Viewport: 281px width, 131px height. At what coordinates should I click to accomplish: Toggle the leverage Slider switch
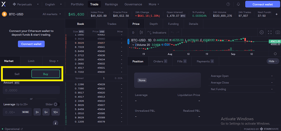point(57,104)
